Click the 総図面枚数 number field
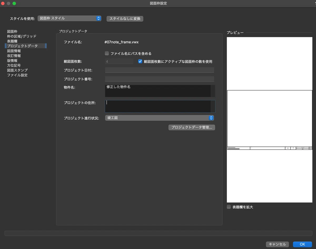The height and width of the screenshot is (249, 316). tap(119, 61)
